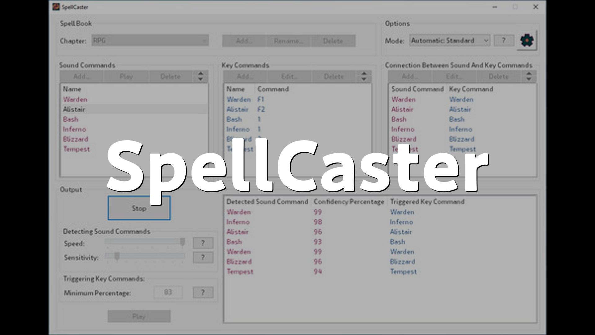Play the selected sound command
This screenshot has width=595, height=335.
pos(126,77)
